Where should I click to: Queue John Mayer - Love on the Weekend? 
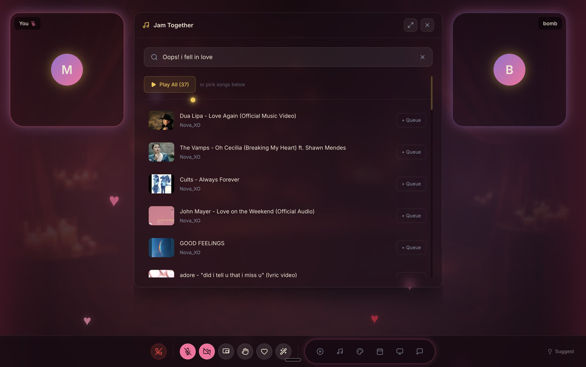coord(411,216)
